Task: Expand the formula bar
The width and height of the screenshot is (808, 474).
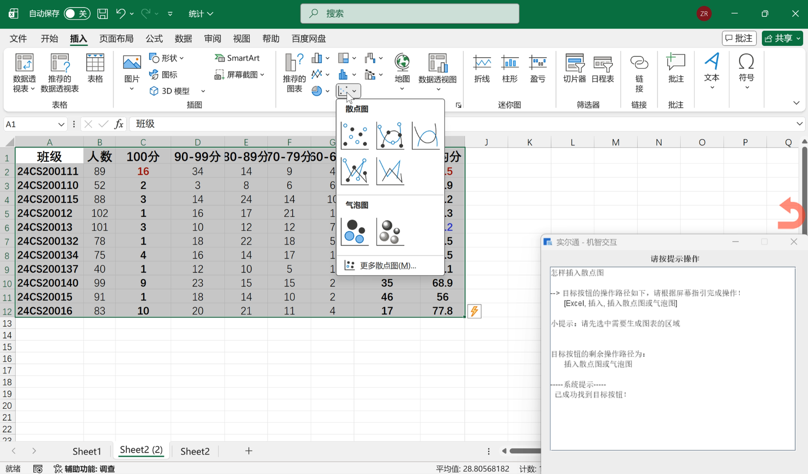Action: (x=799, y=124)
